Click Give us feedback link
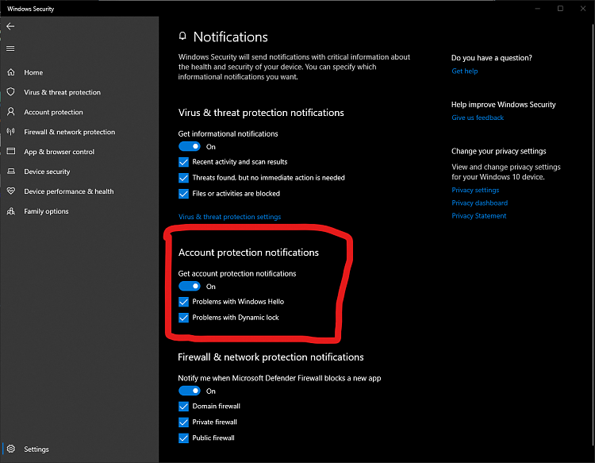This screenshot has width=595, height=463. pos(478,118)
